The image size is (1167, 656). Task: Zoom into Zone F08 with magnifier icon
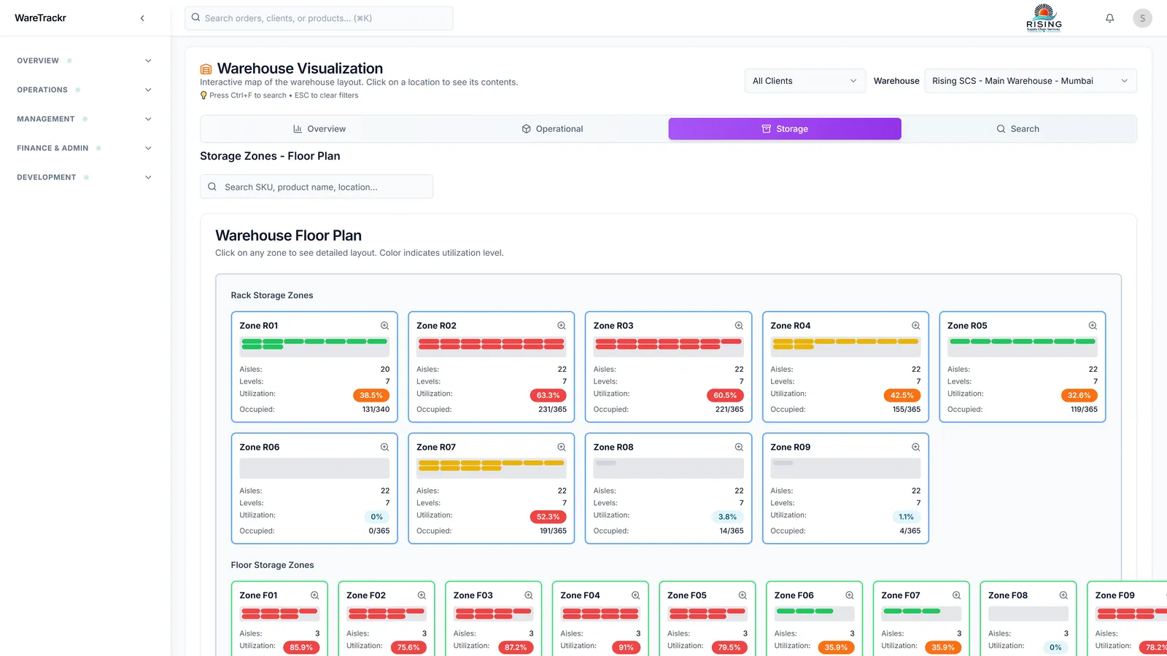coord(1063,596)
